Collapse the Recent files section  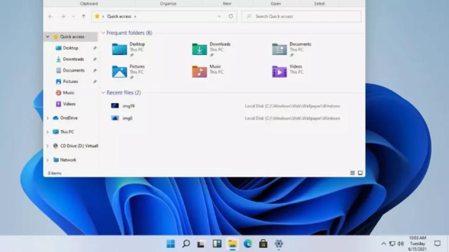[104, 93]
